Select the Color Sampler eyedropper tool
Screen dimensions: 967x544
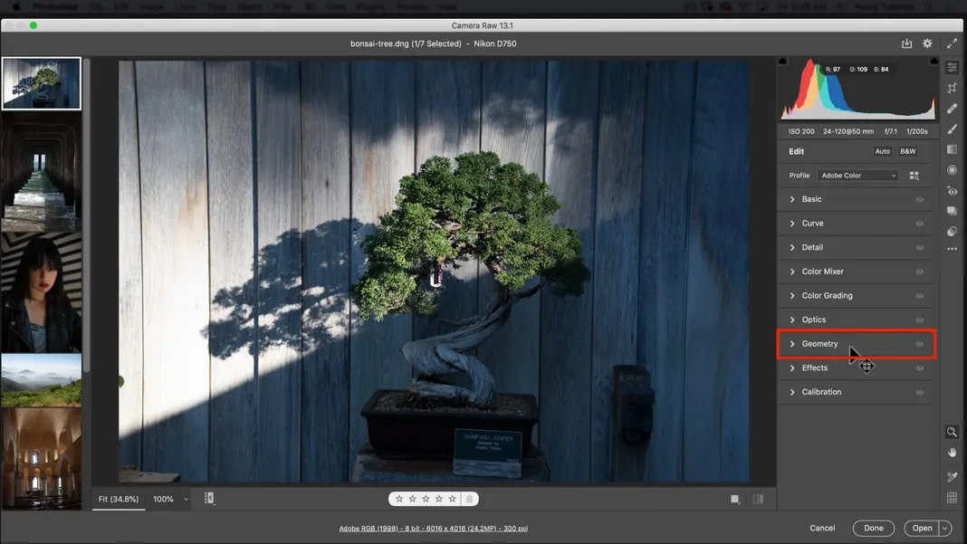coord(953,476)
